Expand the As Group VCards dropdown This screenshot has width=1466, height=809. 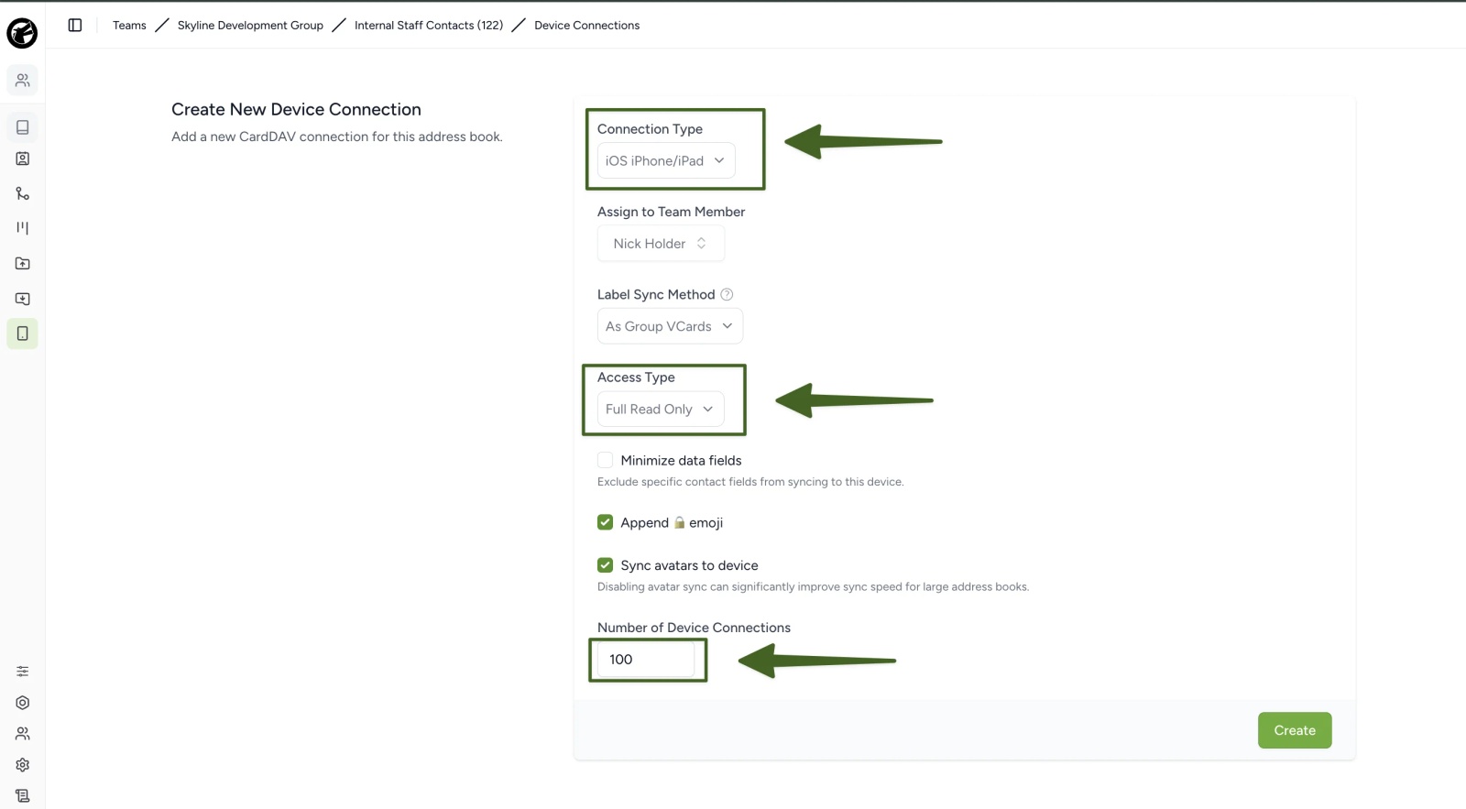tap(670, 326)
